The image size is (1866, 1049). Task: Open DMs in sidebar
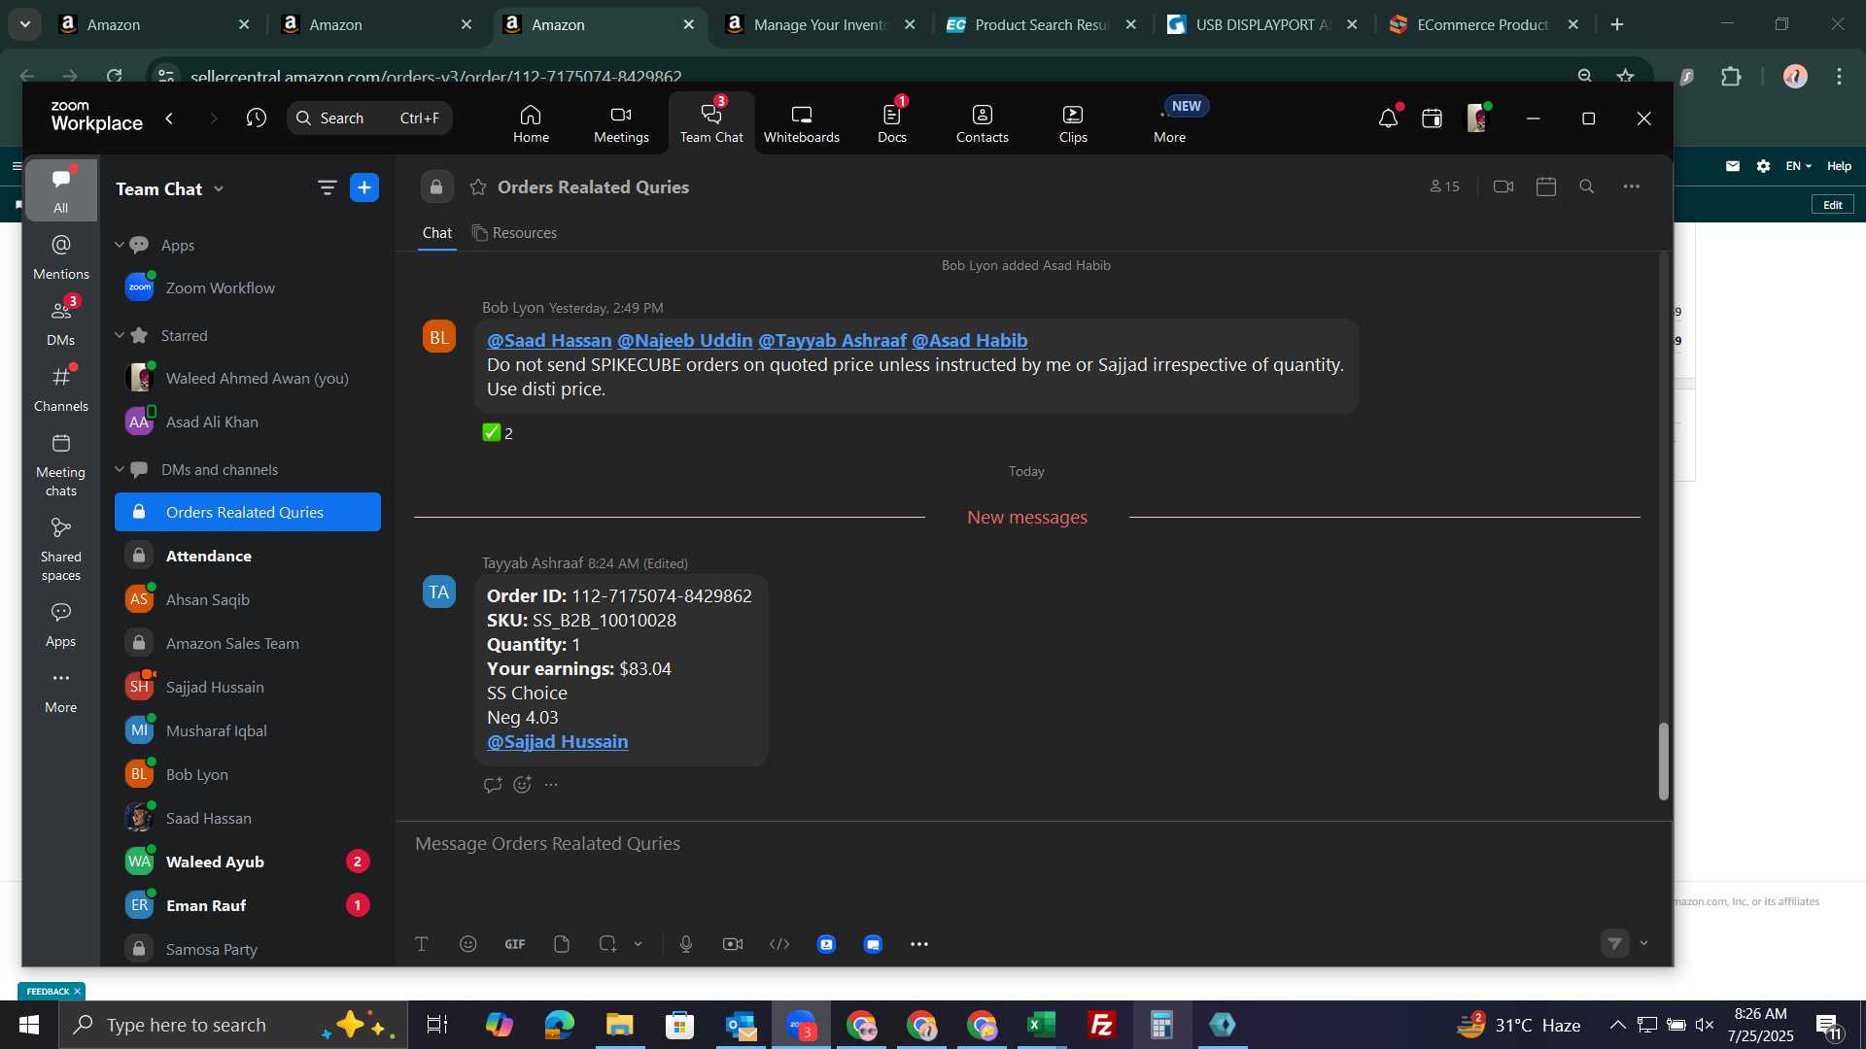(x=61, y=323)
